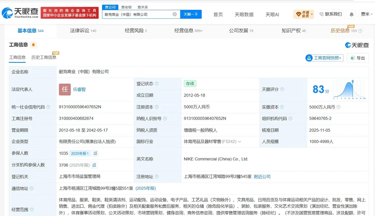Screen dimensions: 375x216
Task: Click the 天眼查 logo right of 工商信息 heading
Action: click(x=357, y=45)
